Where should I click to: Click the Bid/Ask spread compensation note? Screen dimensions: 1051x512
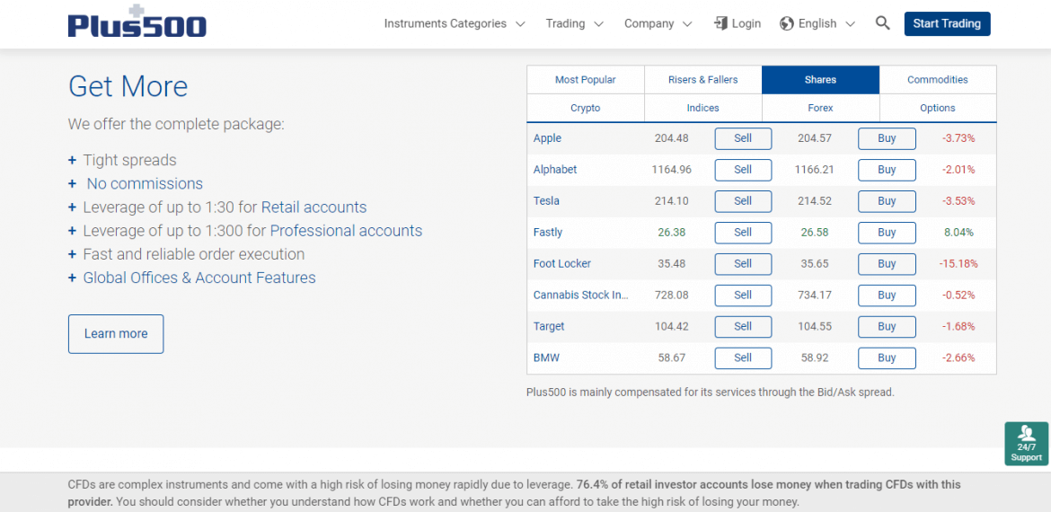(x=711, y=392)
